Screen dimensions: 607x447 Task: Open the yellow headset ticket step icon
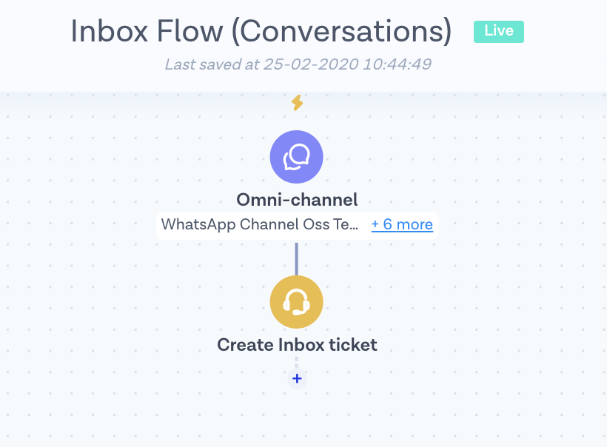coord(297,301)
